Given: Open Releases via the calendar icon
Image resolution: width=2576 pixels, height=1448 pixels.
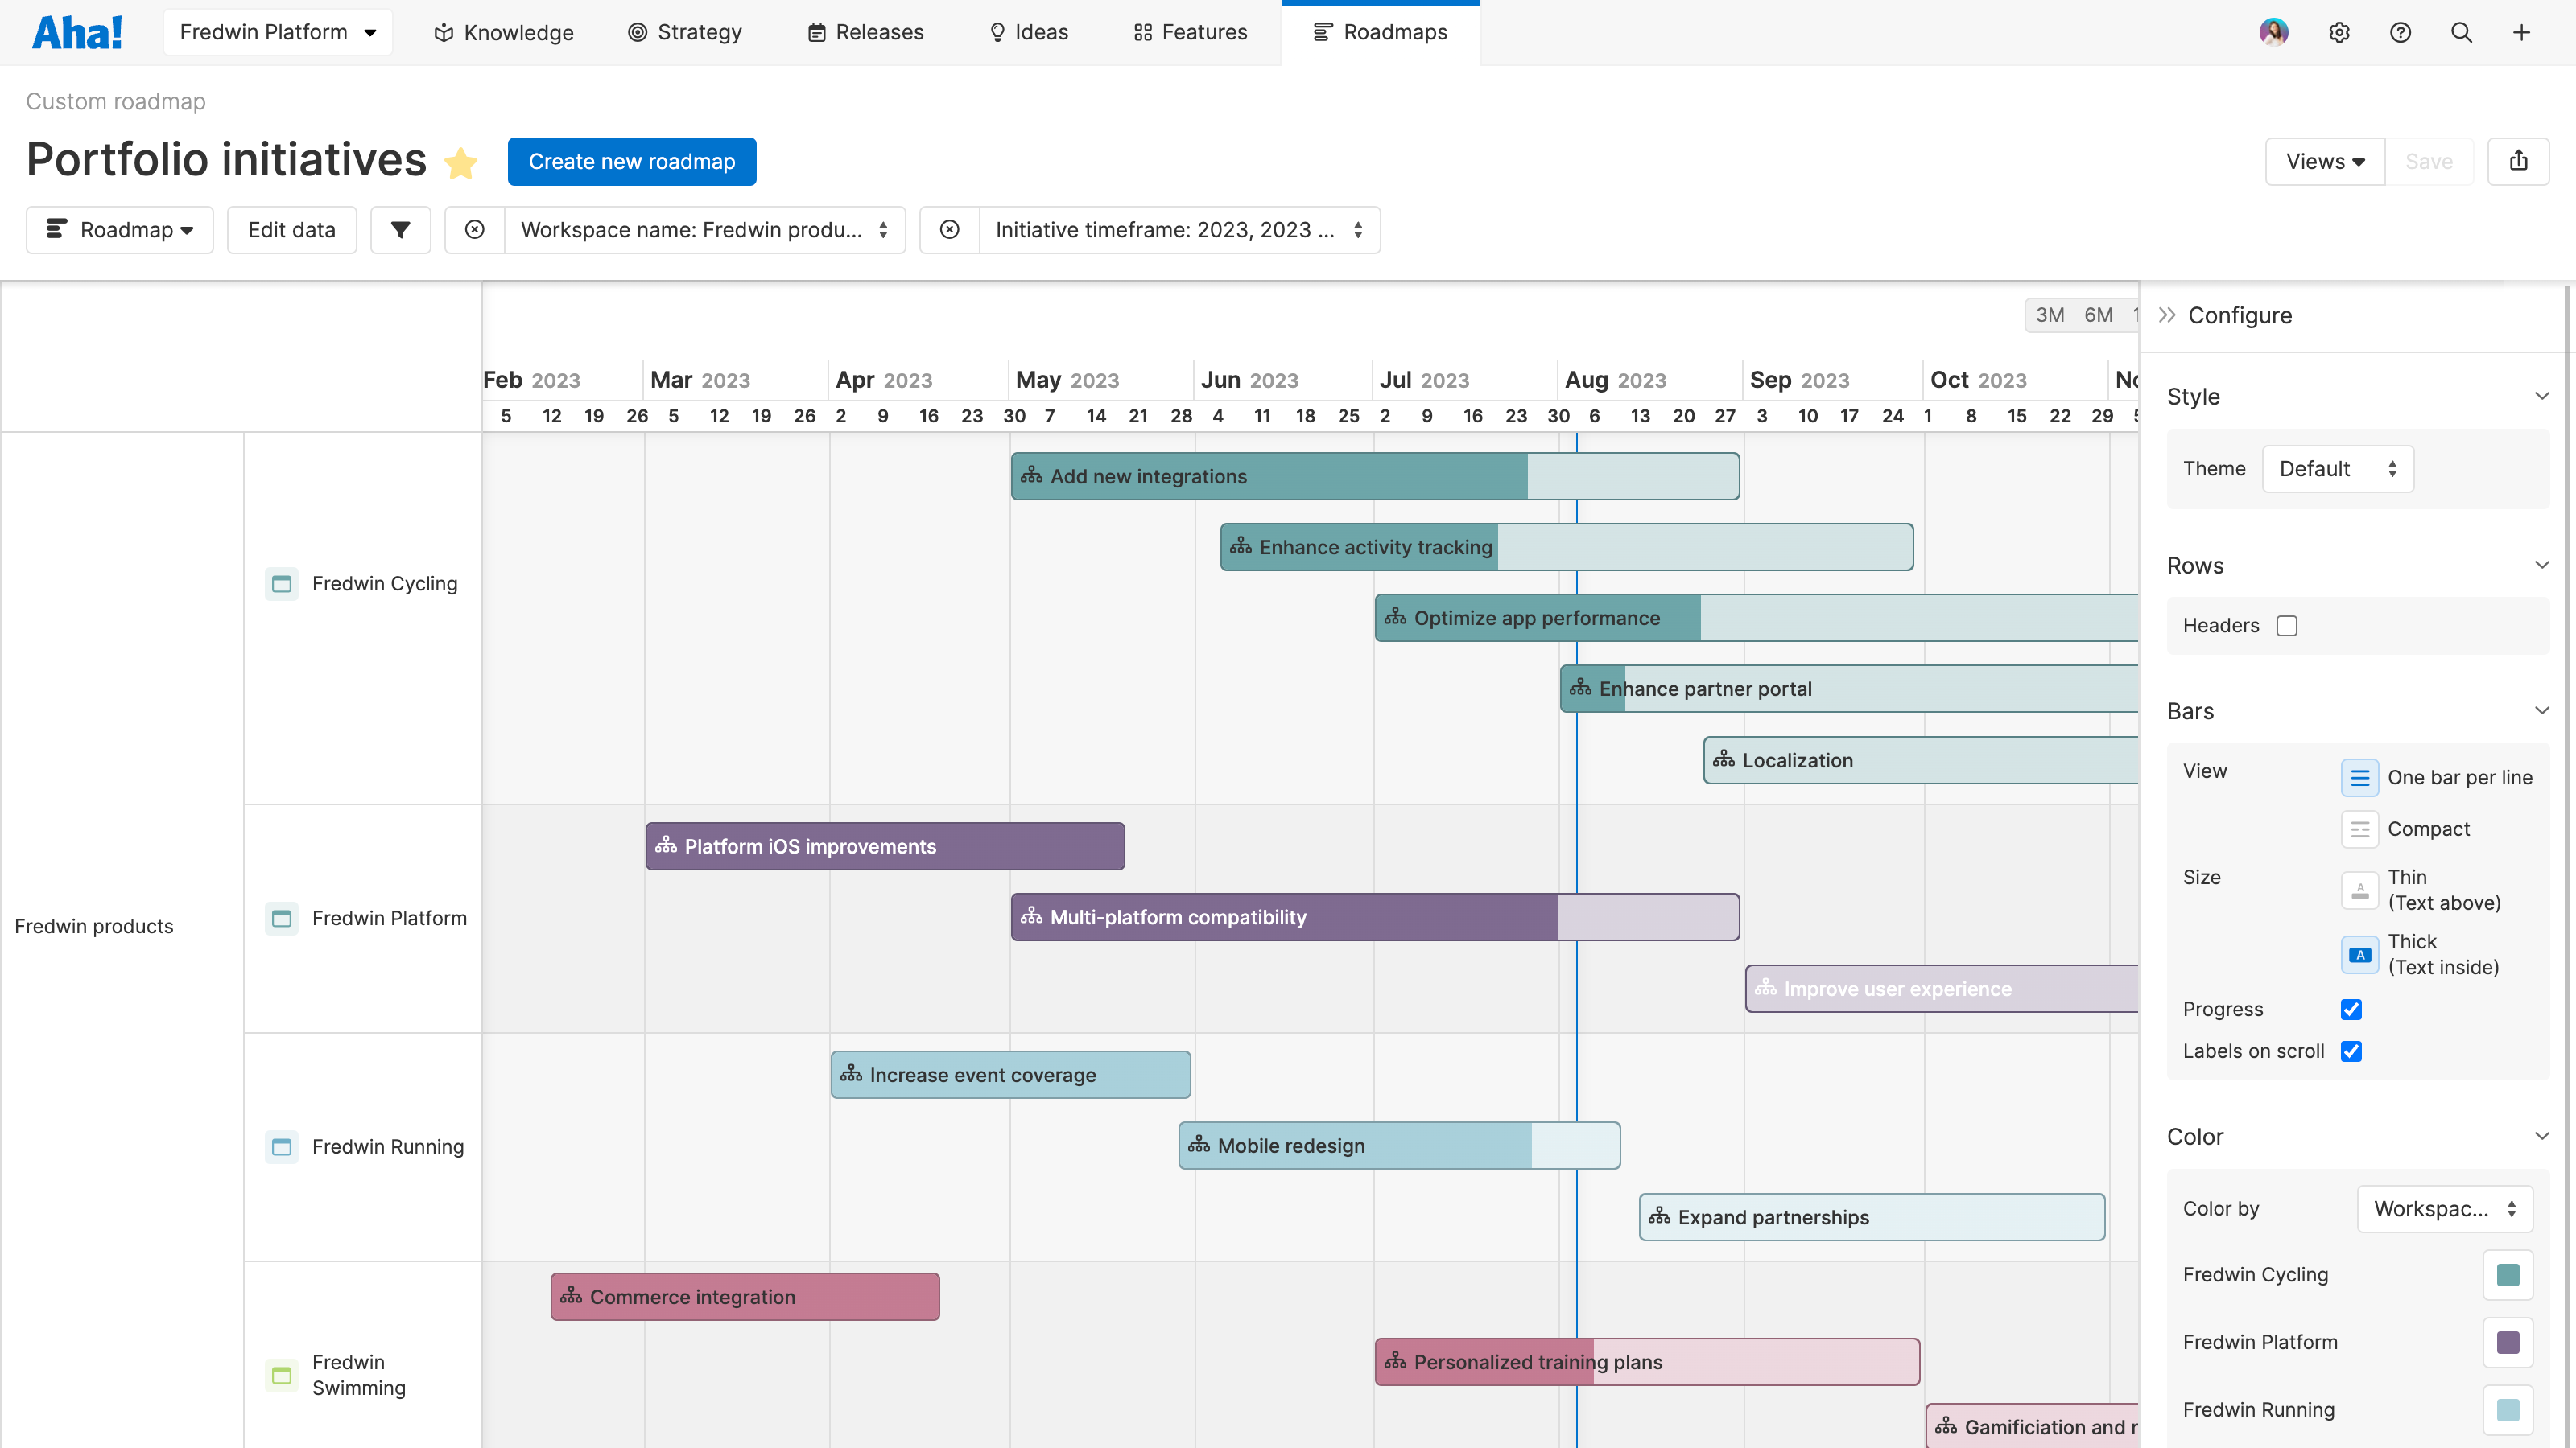Looking at the screenshot, I should pos(817,32).
